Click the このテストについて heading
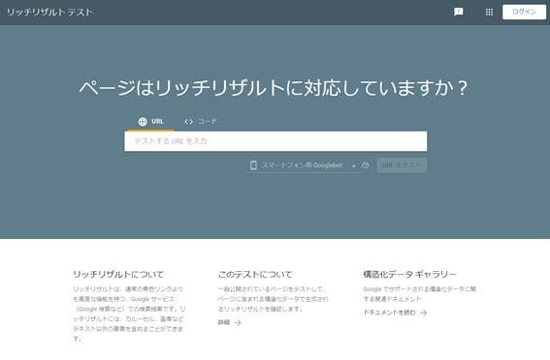 (255, 274)
